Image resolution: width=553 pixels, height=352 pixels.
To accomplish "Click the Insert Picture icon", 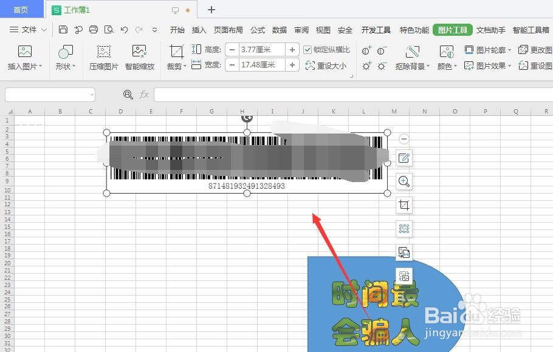I will tap(25, 52).
